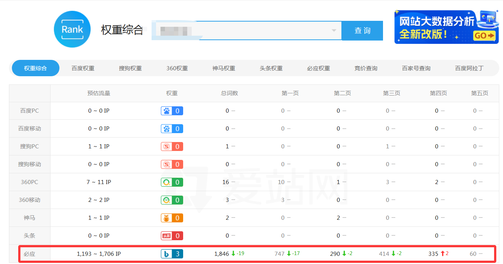Switch to the 百度权重 tab
Viewport: 503px width, 264px height.
(83, 68)
